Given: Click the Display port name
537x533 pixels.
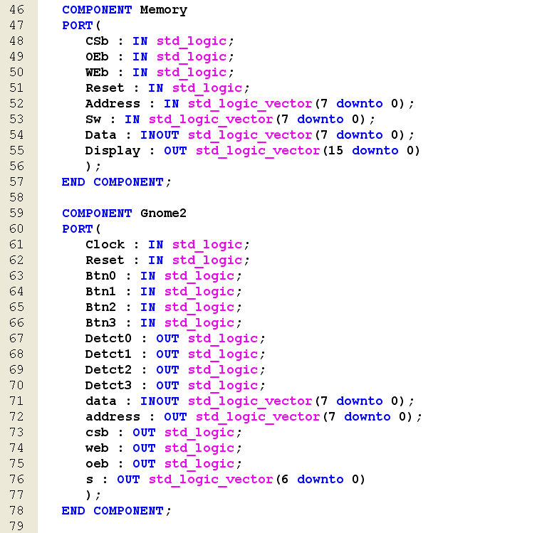Looking at the screenshot, I should click(x=113, y=151).
